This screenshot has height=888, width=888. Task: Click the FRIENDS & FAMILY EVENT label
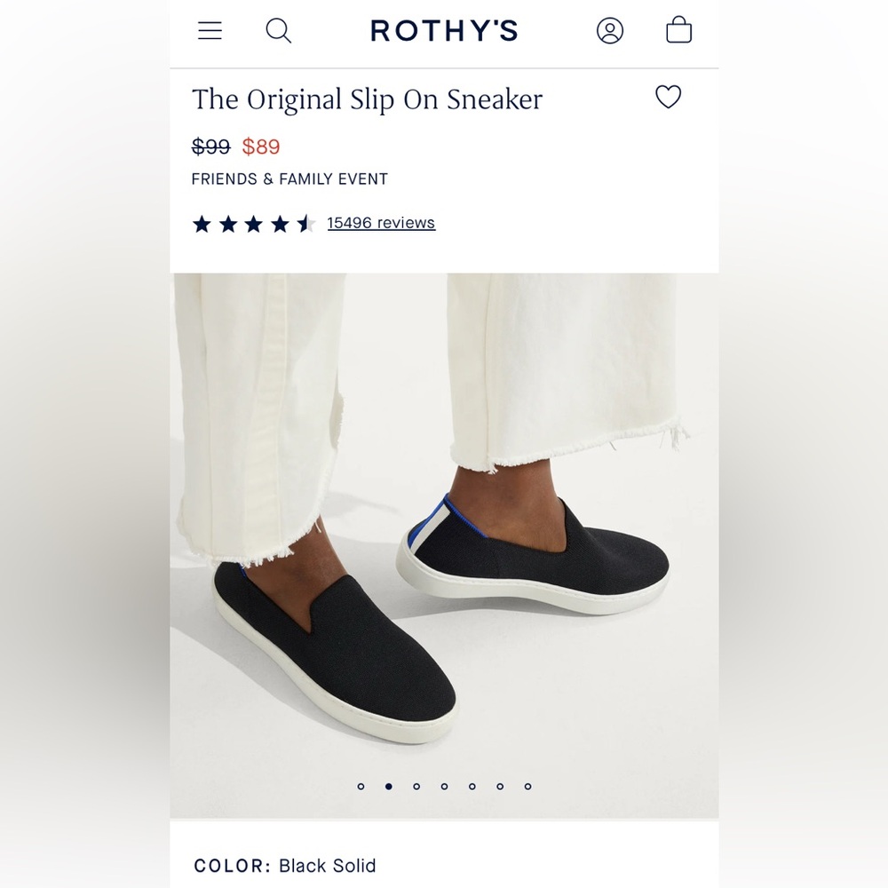289,178
